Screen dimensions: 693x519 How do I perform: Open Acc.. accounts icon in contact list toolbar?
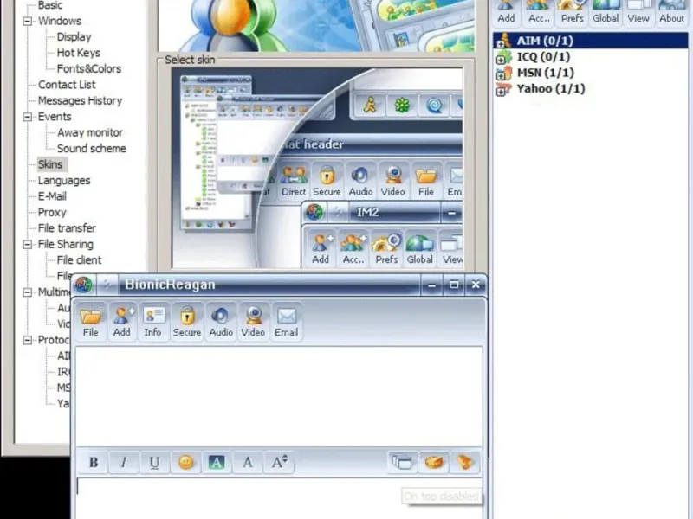pyautogui.click(x=539, y=12)
